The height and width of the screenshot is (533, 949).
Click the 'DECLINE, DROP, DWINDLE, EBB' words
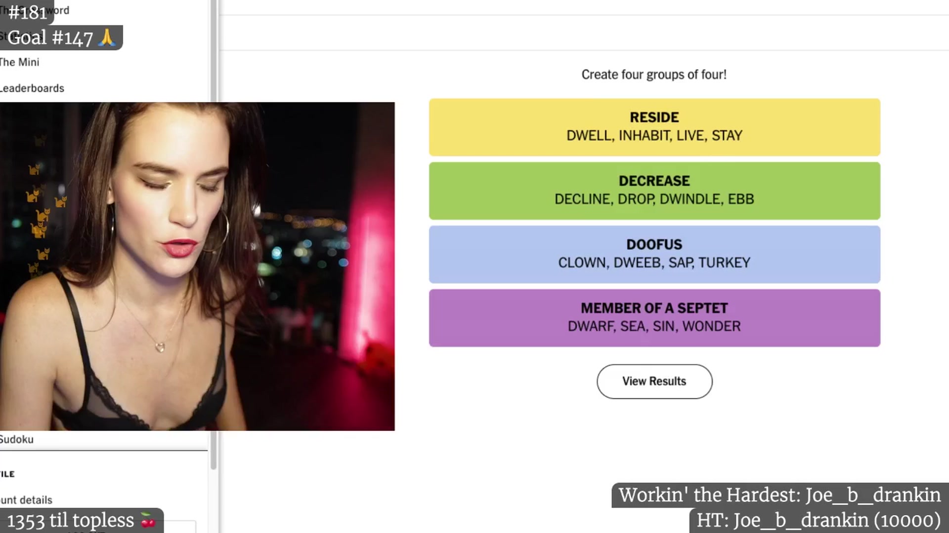coord(654,199)
